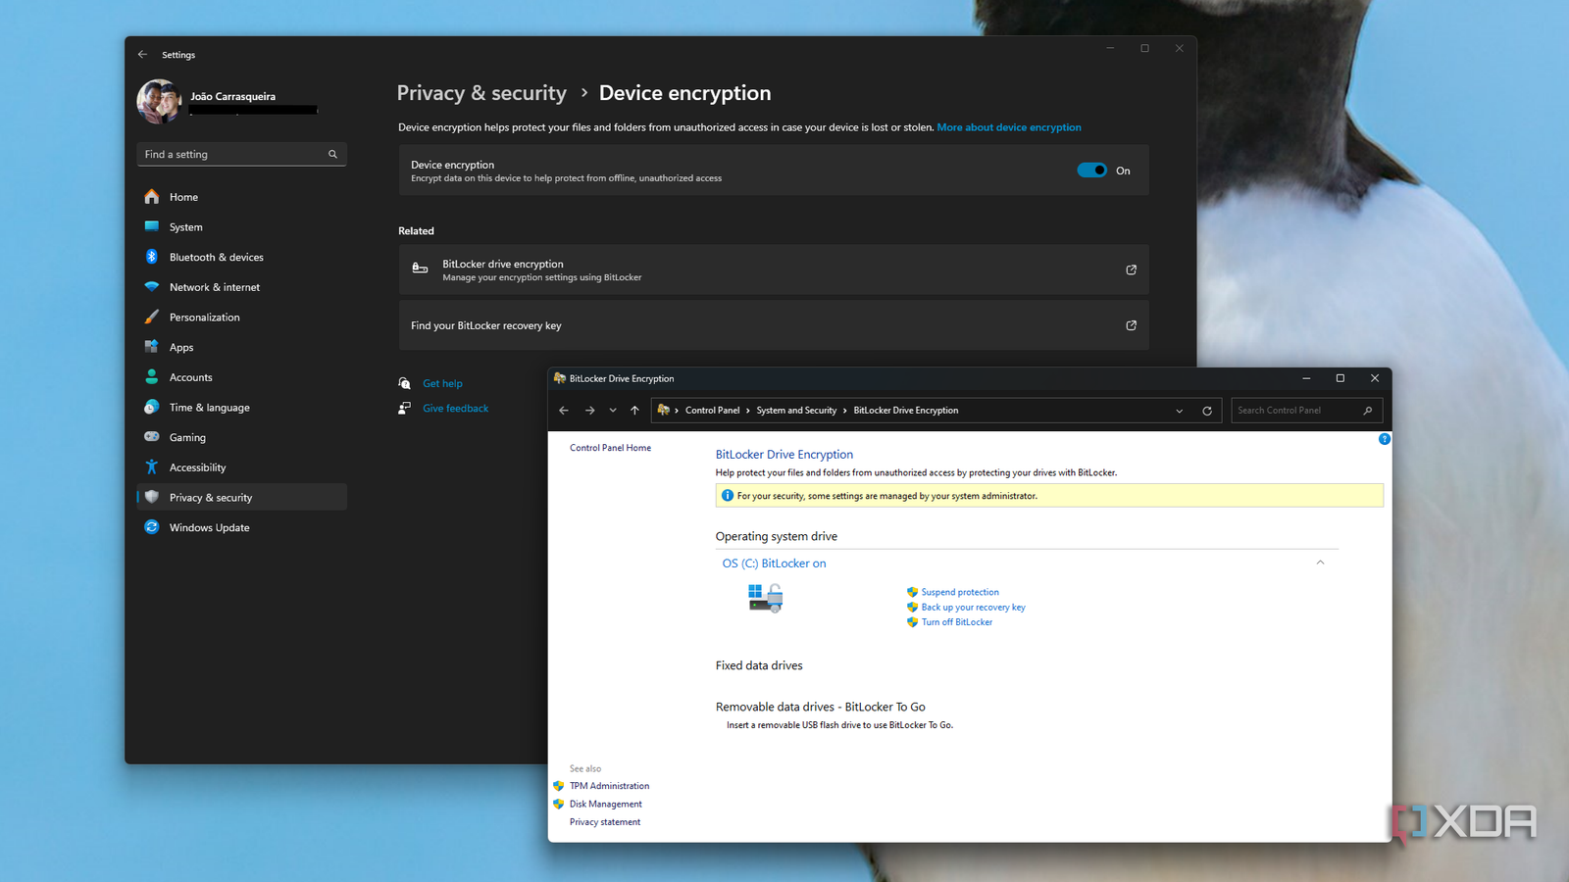This screenshot has height=882, width=1569.
Task: Click the Turn off BitLocker link
Action: click(956, 622)
